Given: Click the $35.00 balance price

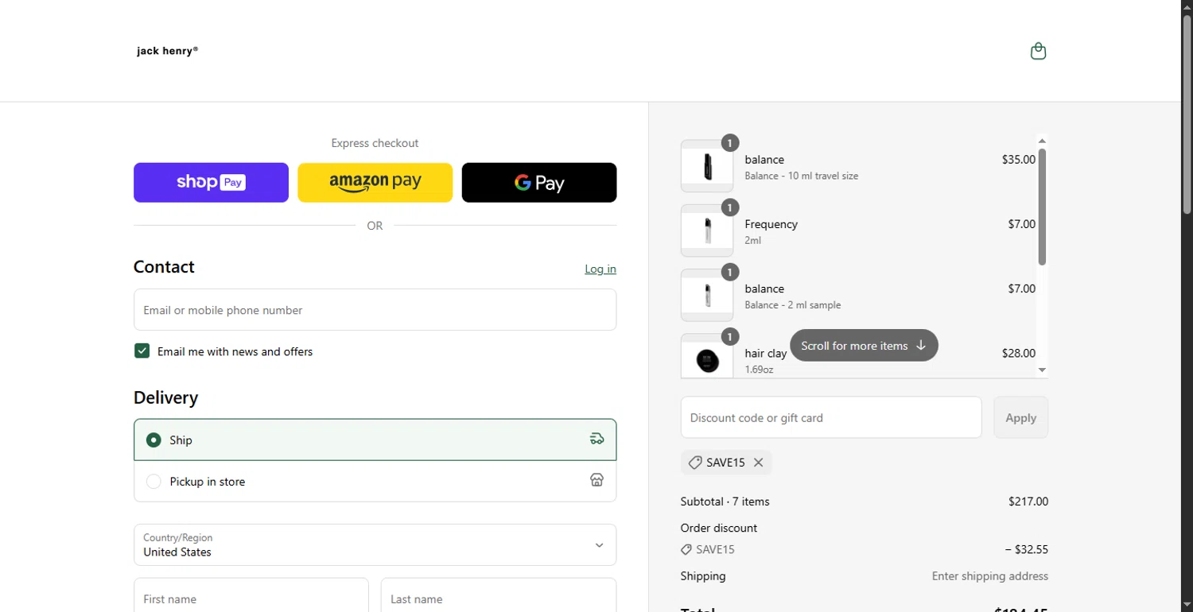Looking at the screenshot, I should 1018,160.
